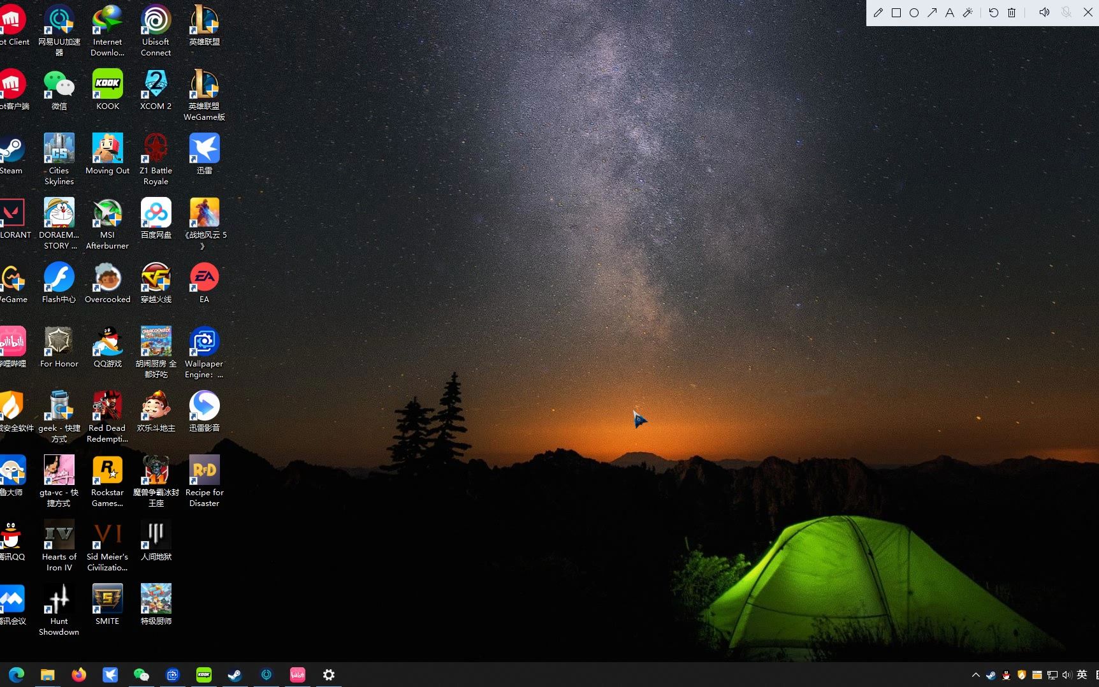The width and height of the screenshot is (1099, 687).
Task: Launch Red Dead Redemption shortcut
Action: [108, 417]
